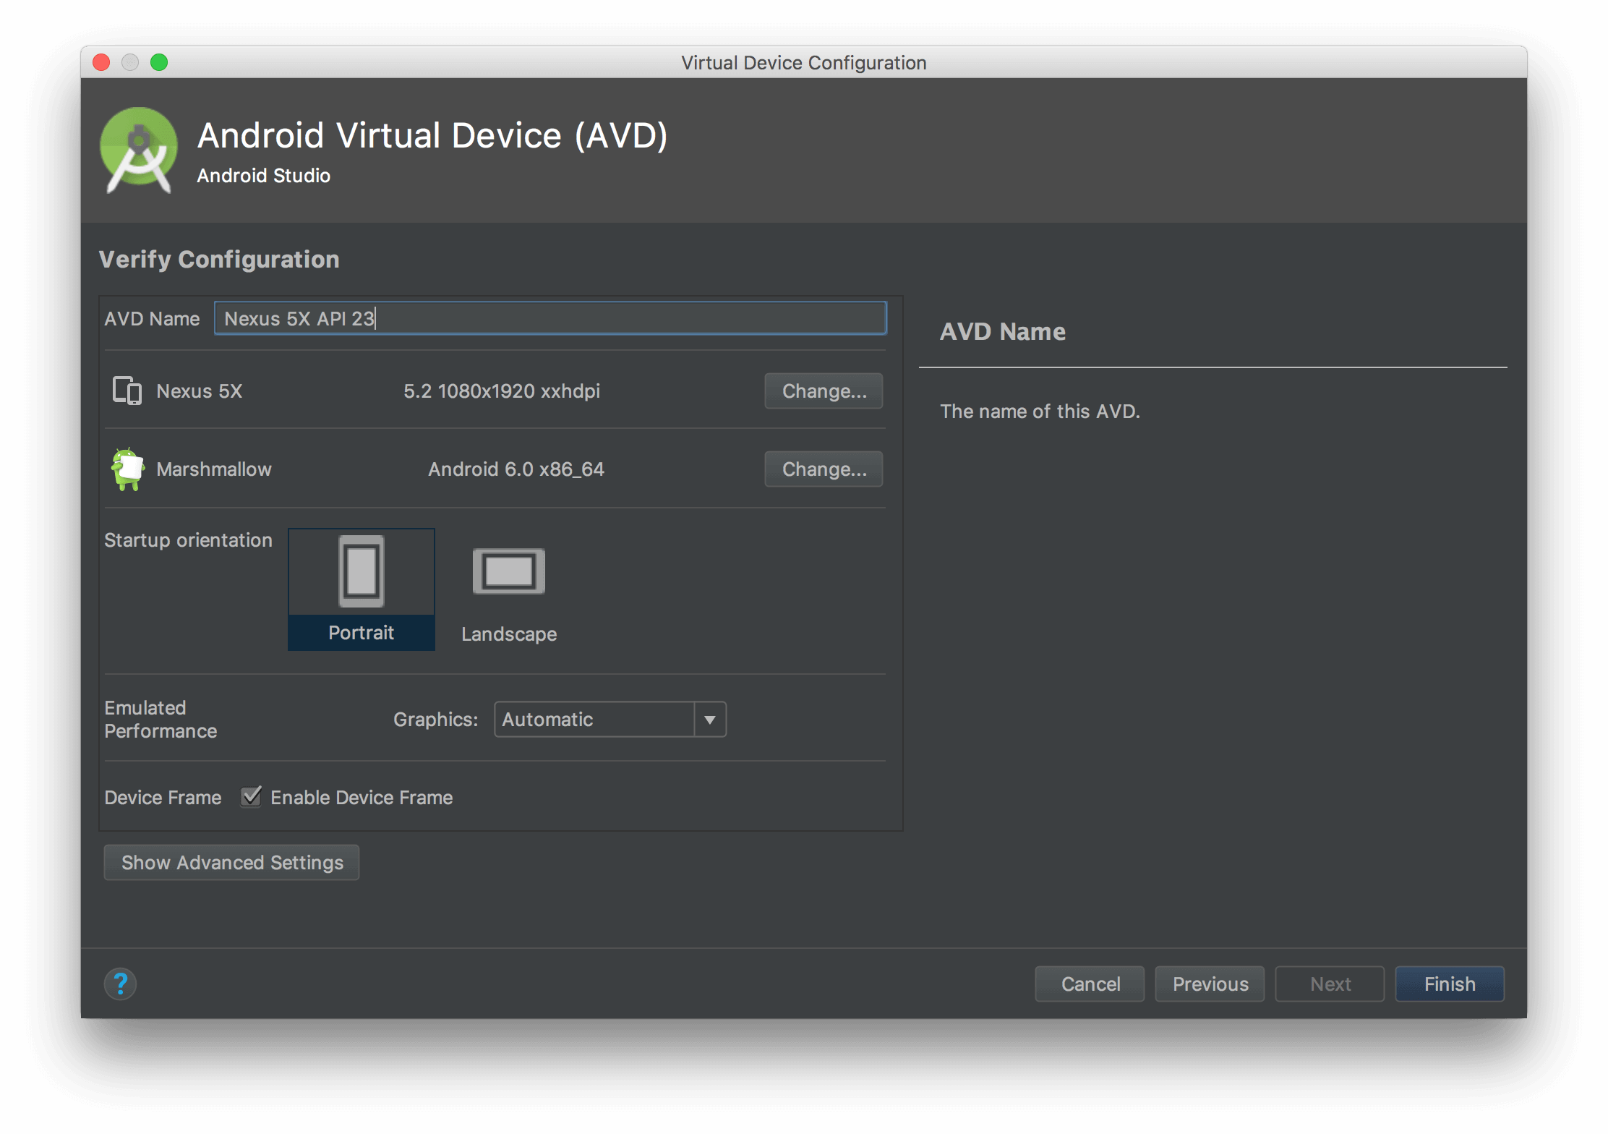Viewport: 1608px width, 1134px height.
Task: Click the Marshmallow Android mascot icon
Action: (127, 469)
